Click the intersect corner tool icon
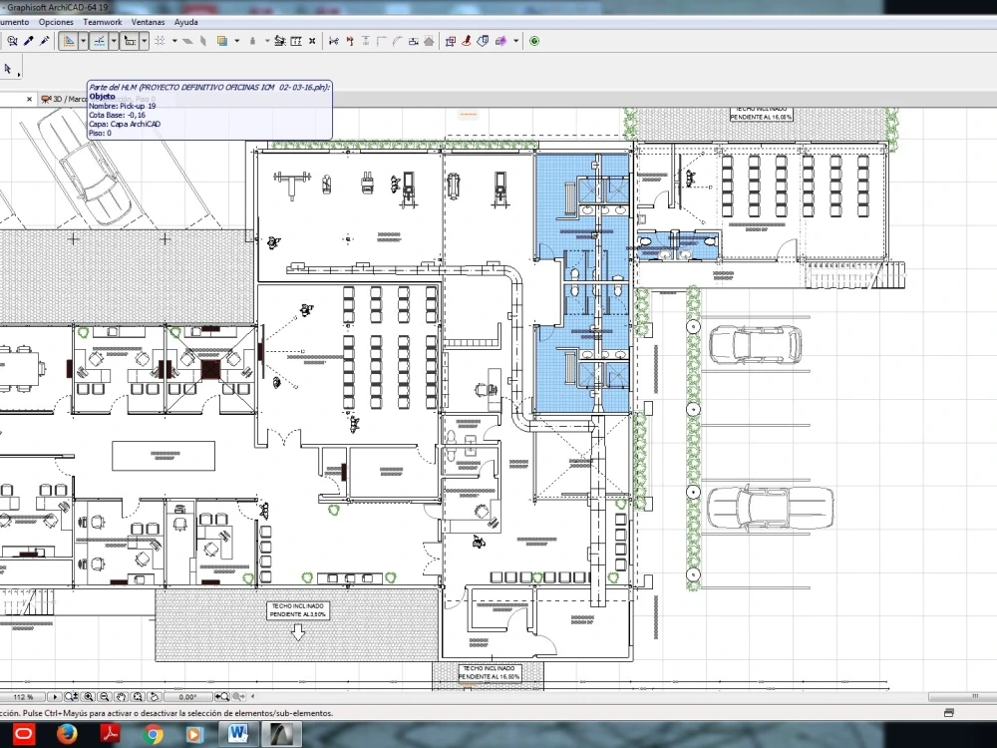Image resolution: width=997 pixels, height=748 pixels. (382, 41)
